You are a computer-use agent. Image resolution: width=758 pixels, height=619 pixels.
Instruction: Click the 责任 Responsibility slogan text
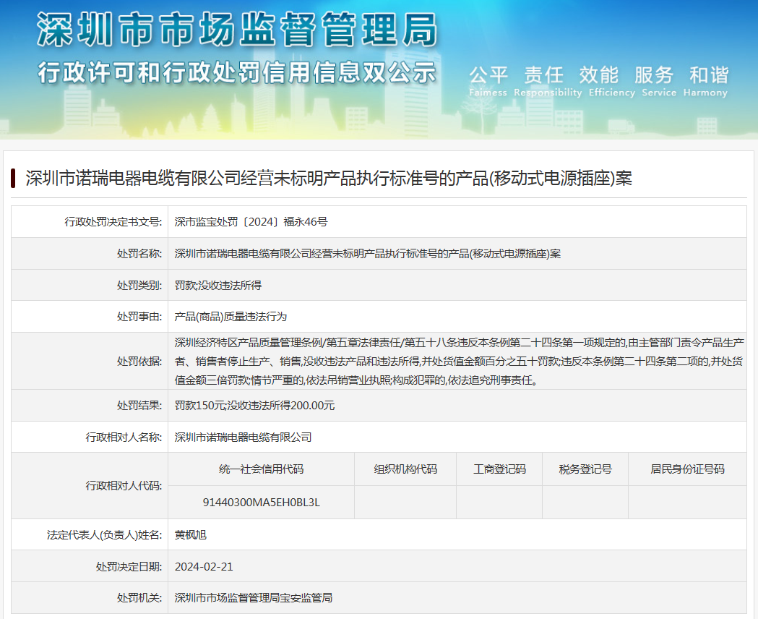[548, 81]
